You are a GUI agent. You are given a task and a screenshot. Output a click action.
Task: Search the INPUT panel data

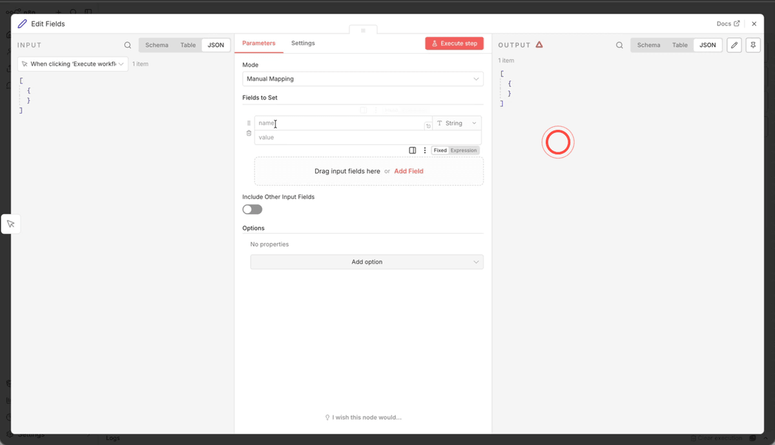pyautogui.click(x=127, y=45)
